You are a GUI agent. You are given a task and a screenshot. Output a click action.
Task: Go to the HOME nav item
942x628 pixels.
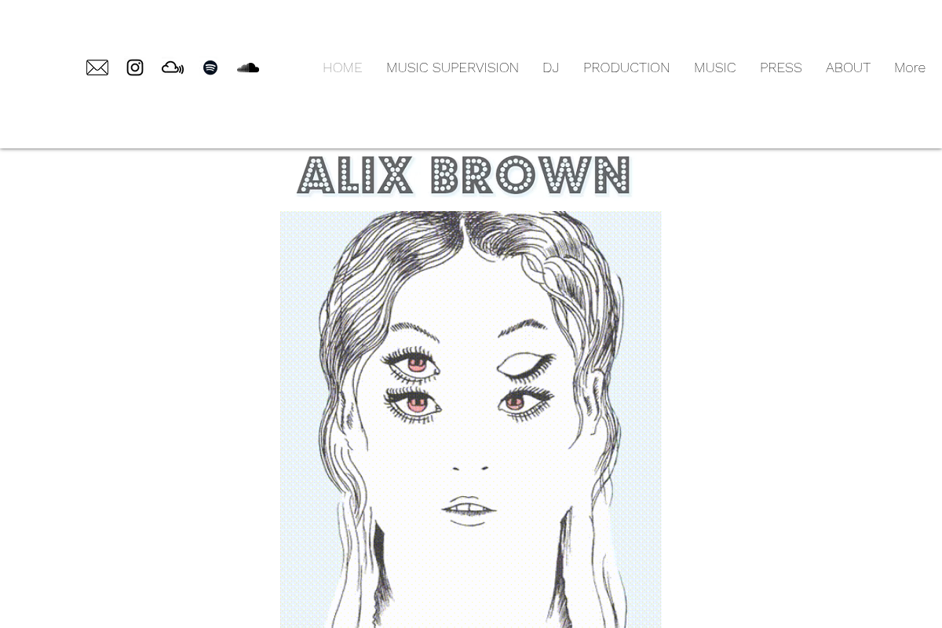click(342, 68)
